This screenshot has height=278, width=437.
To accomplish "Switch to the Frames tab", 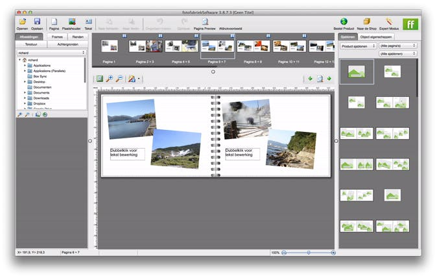I will 57,37.
